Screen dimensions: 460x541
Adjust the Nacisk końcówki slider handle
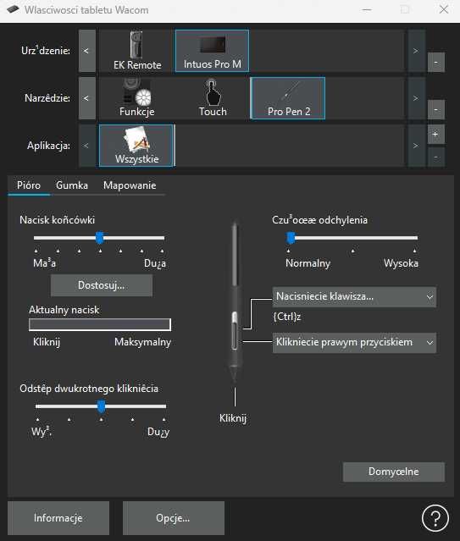(x=99, y=238)
